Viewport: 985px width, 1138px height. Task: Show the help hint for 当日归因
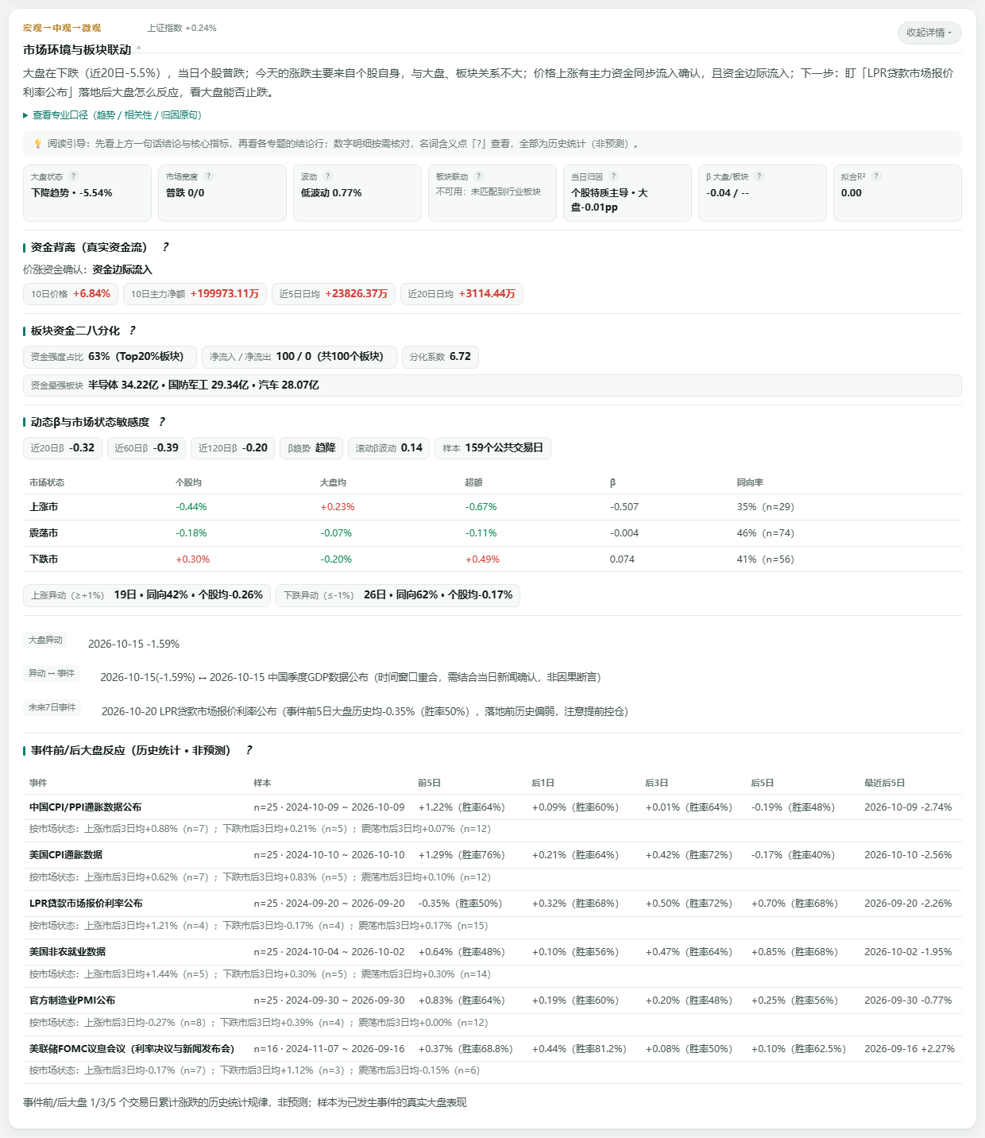coord(614,176)
